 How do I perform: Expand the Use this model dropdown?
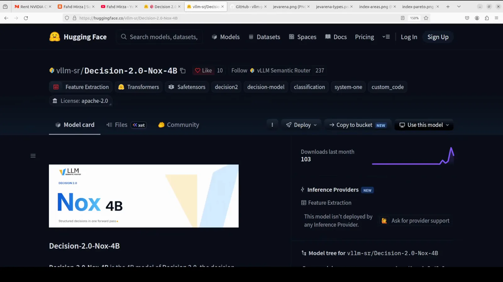point(424,125)
